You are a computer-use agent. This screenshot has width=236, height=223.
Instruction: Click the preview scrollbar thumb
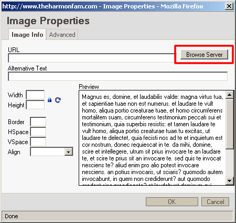(x=229, y=124)
